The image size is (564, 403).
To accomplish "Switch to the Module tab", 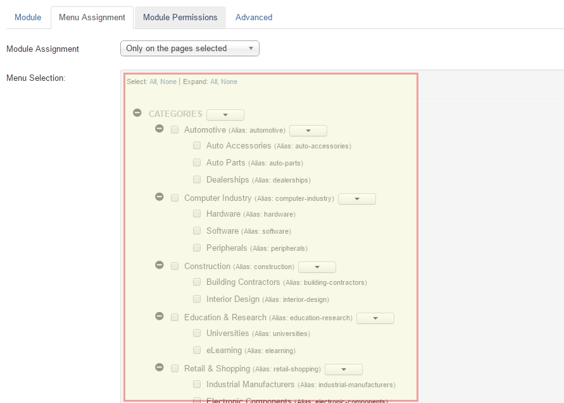I will click(28, 17).
